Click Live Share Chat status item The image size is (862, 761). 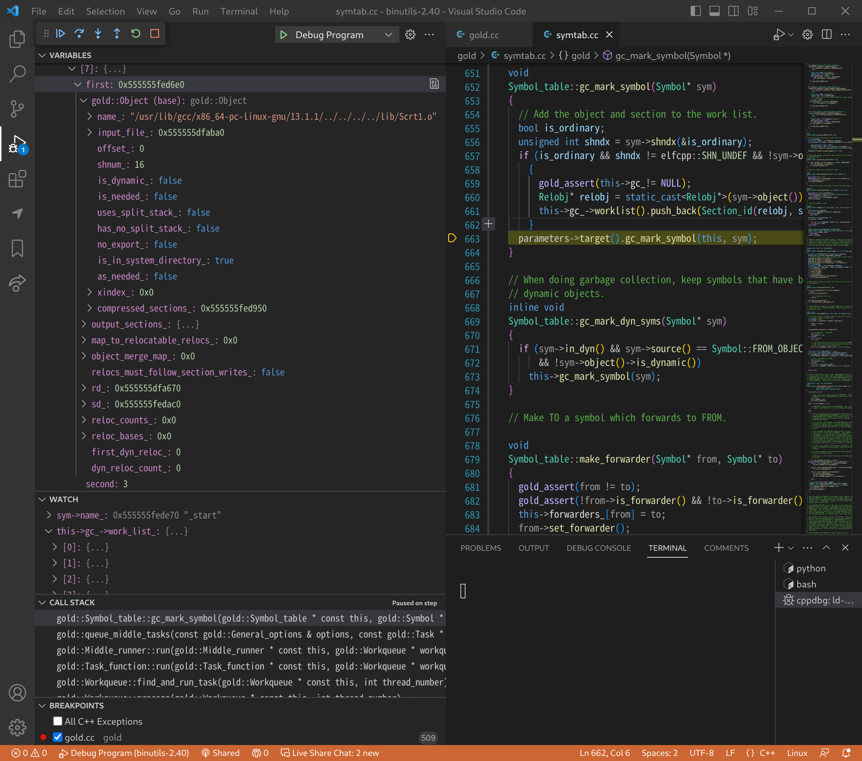[x=330, y=753]
